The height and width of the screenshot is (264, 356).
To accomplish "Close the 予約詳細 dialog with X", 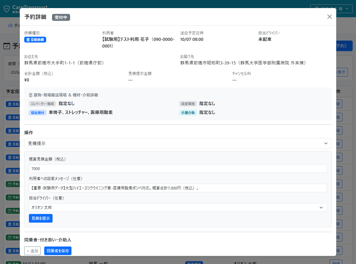I will (330, 17).
